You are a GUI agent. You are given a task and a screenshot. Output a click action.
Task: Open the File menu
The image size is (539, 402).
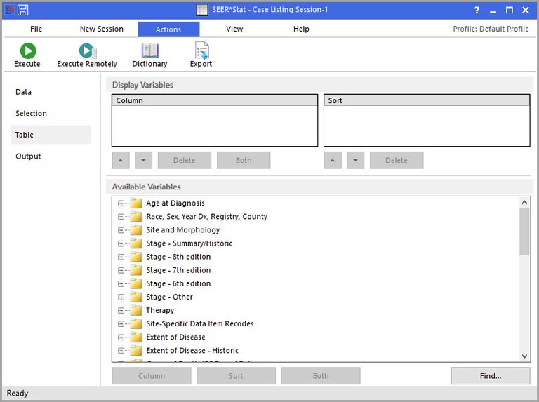(x=36, y=29)
